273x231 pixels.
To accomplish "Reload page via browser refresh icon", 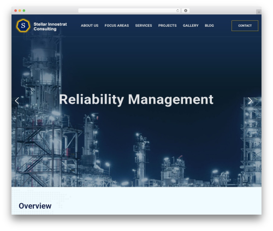I will click(177, 10).
